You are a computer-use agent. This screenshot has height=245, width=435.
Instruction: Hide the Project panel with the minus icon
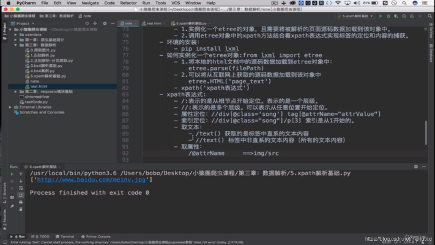(x=113, y=24)
